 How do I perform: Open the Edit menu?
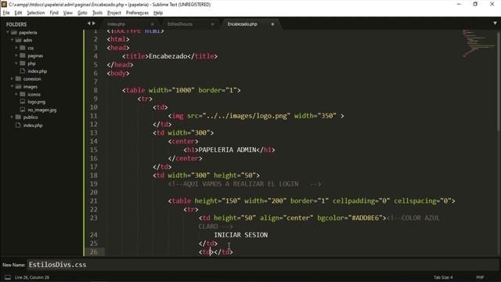point(18,13)
